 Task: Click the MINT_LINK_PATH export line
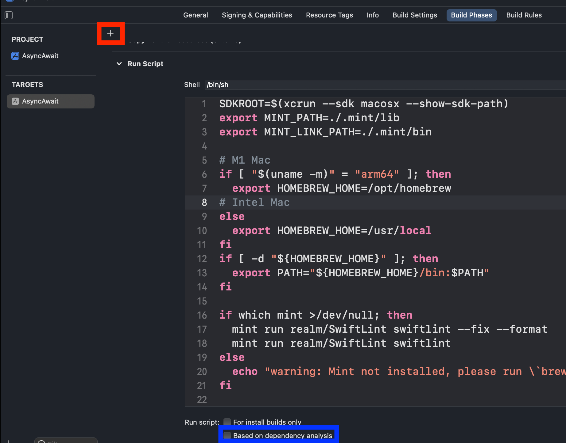(325, 132)
